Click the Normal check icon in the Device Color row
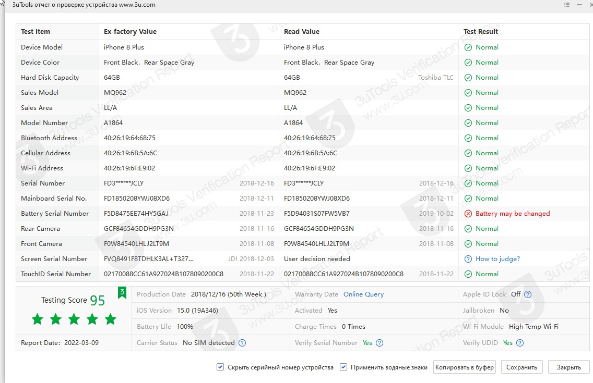The height and width of the screenshot is (383, 593). (x=468, y=63)
